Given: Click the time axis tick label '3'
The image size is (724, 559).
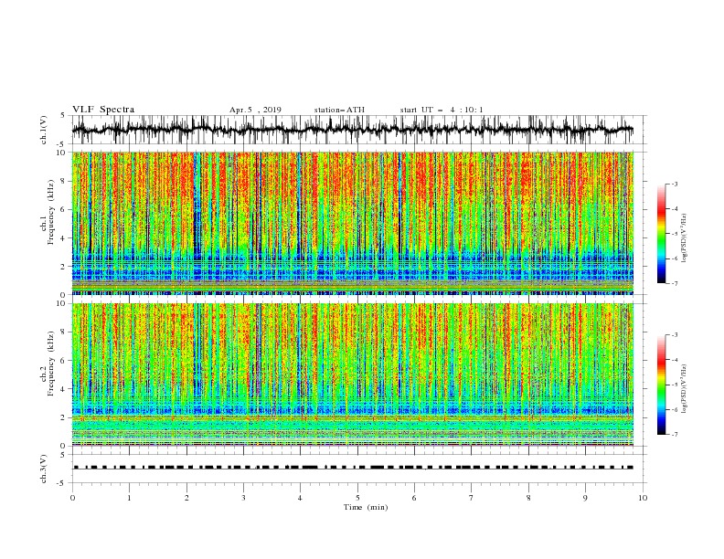Looking at the screenshot, I should [243, 498].
